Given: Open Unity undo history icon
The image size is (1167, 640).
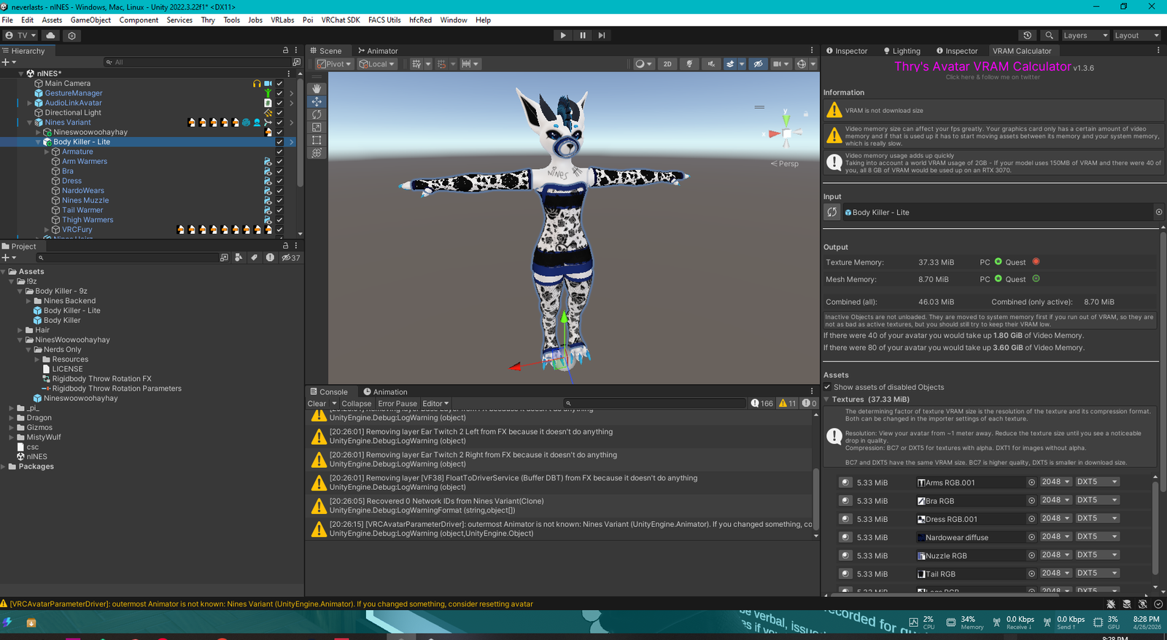Looking at the screenshot, I should tap(1027, 35).
